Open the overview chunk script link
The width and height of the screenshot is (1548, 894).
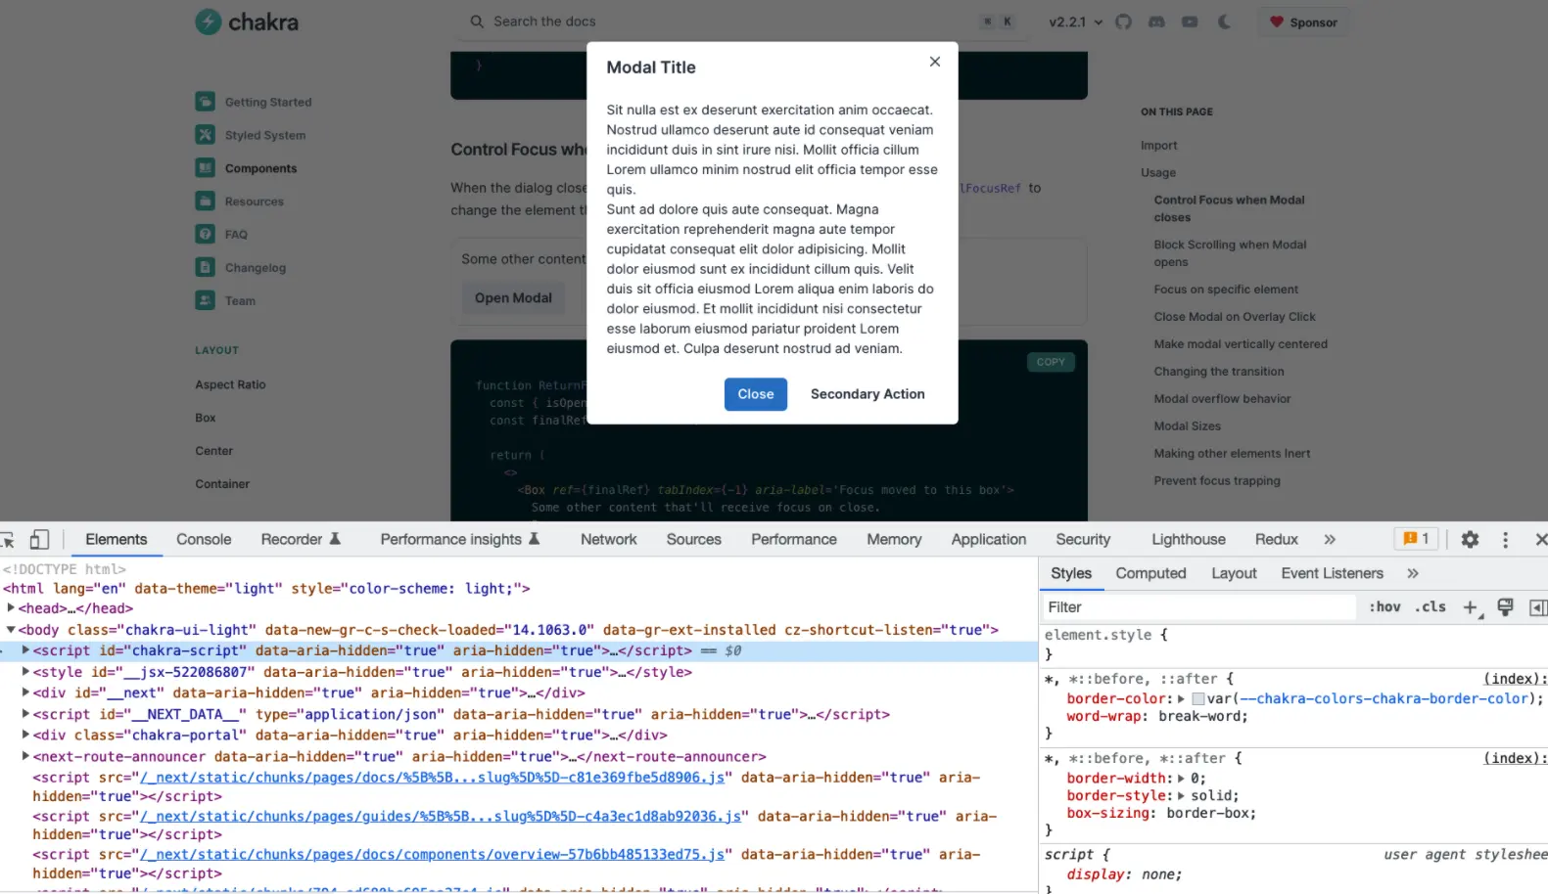[433, 854]
